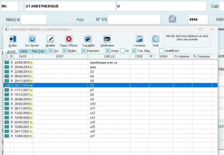This screenshot has height=155, width=224.
Task: Expand the 23/04/2014 row yellow arrow
Action: pos(32,63)
